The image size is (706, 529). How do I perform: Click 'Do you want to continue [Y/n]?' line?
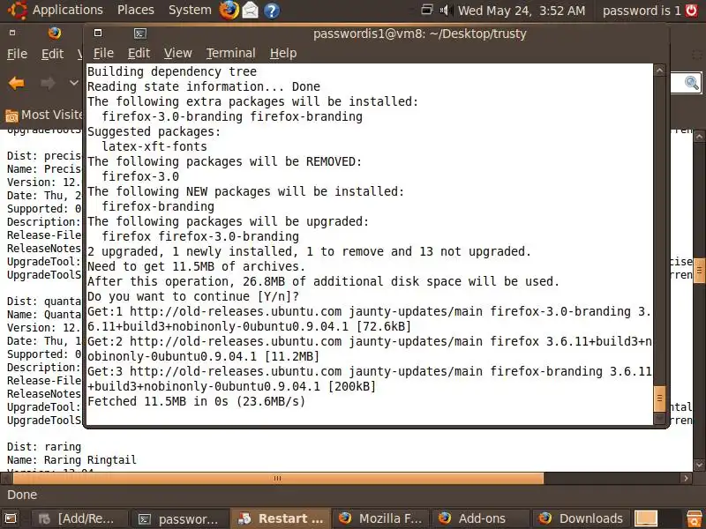pyautogui.click(x=193, y=296)
